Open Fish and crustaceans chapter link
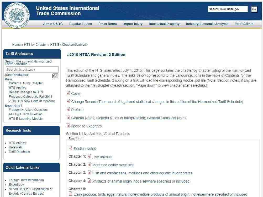Screen dimensions: 263x197 142,173
